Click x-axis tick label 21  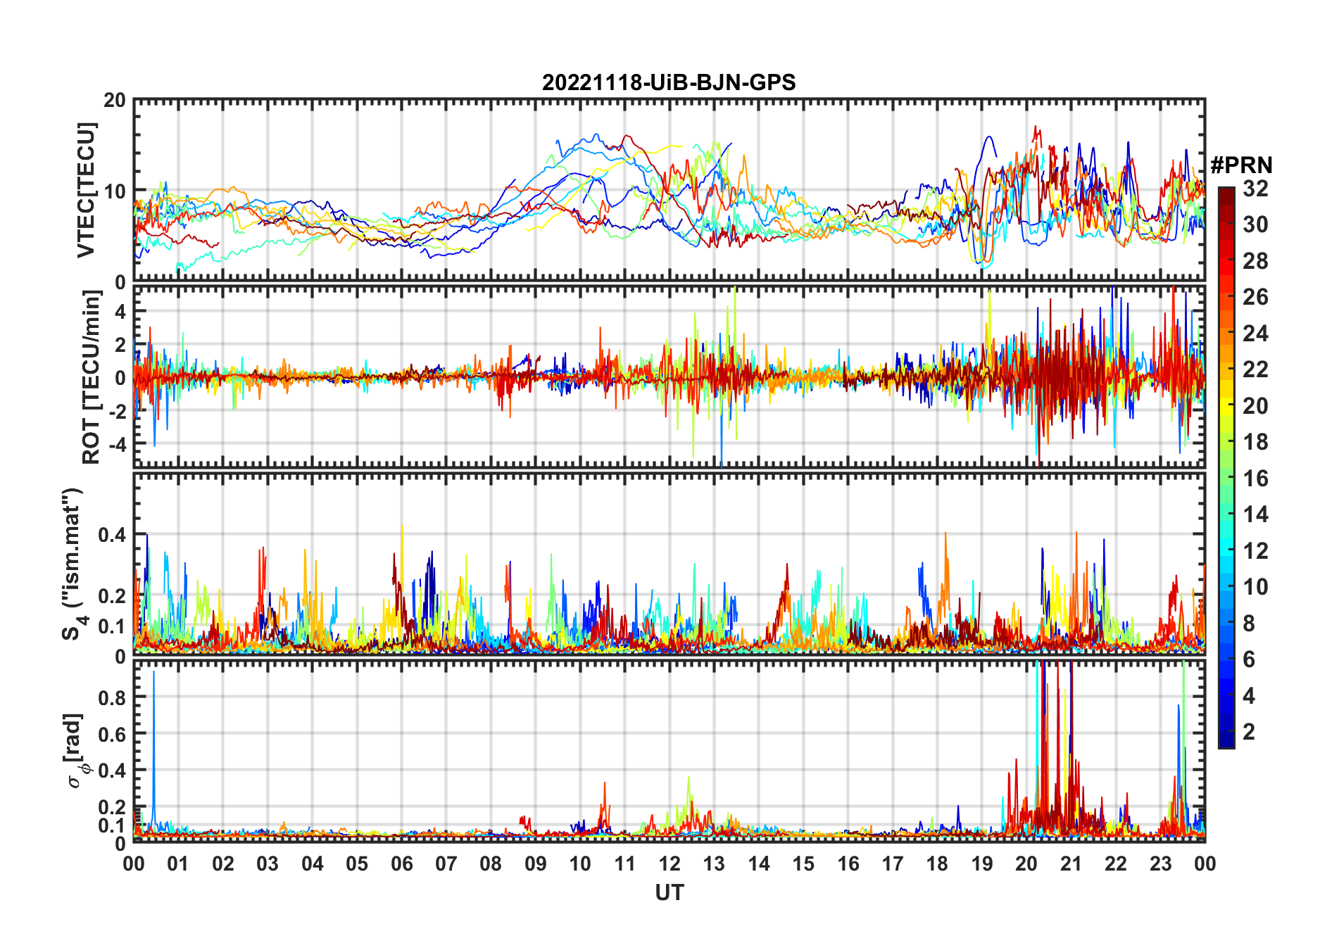pyautogui.click(x=1071, y=864)
